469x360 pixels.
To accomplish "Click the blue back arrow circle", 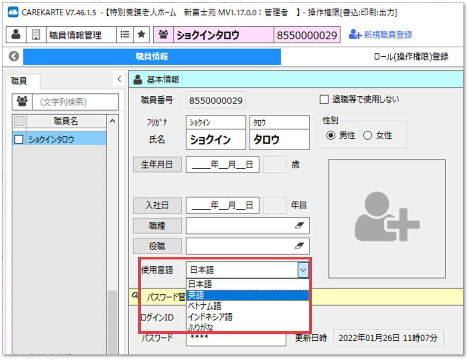I will [12, 56].
